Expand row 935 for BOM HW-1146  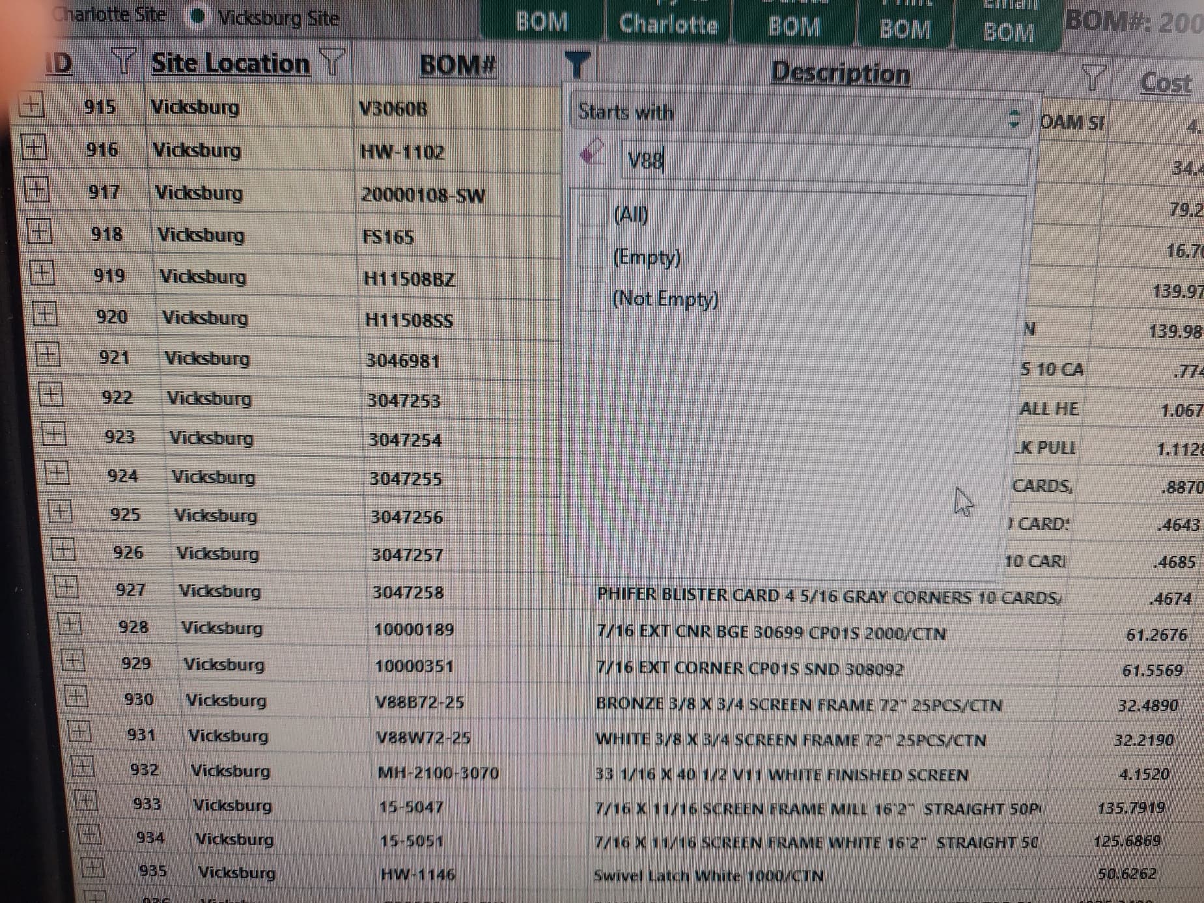(92, 868)
